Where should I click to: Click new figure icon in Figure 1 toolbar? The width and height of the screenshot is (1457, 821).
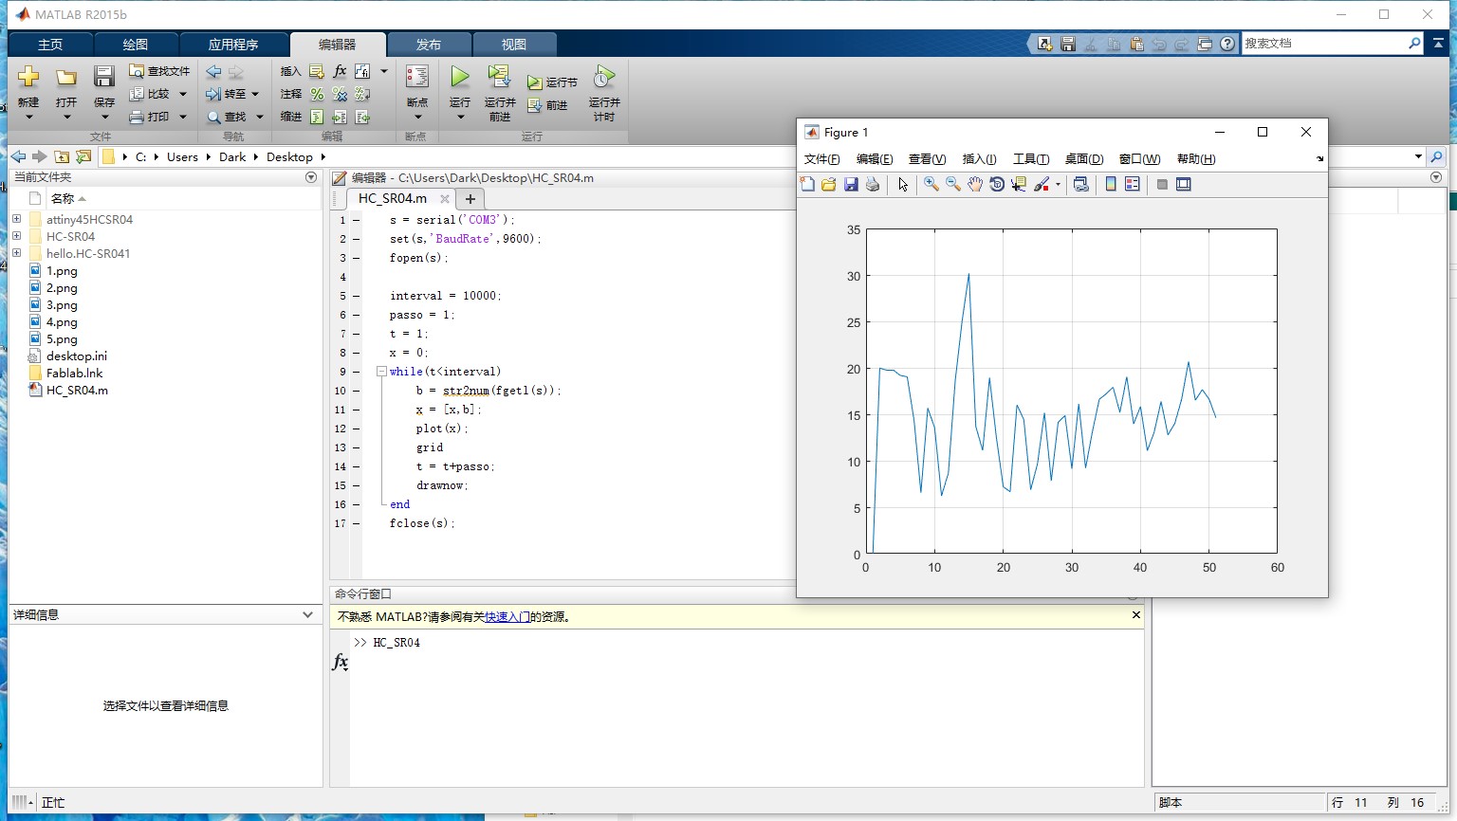tap(807, 185)
